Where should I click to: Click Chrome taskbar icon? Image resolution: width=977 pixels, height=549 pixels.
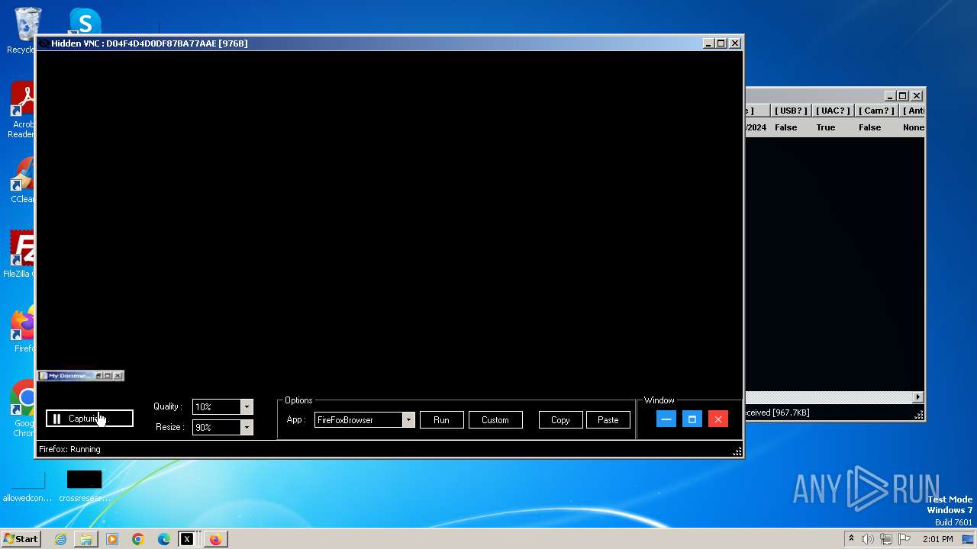click(x=138, y=539)
